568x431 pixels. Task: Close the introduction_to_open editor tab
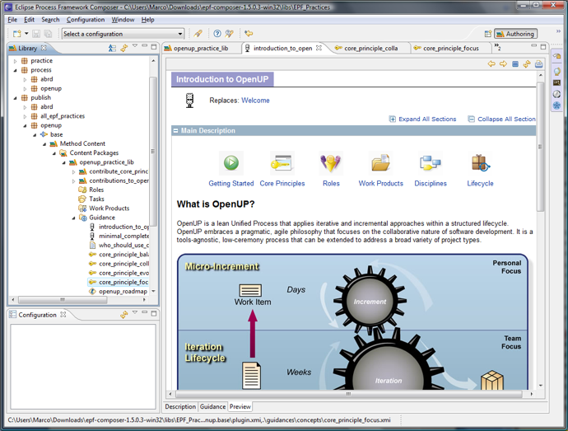(x=319, y=48)
